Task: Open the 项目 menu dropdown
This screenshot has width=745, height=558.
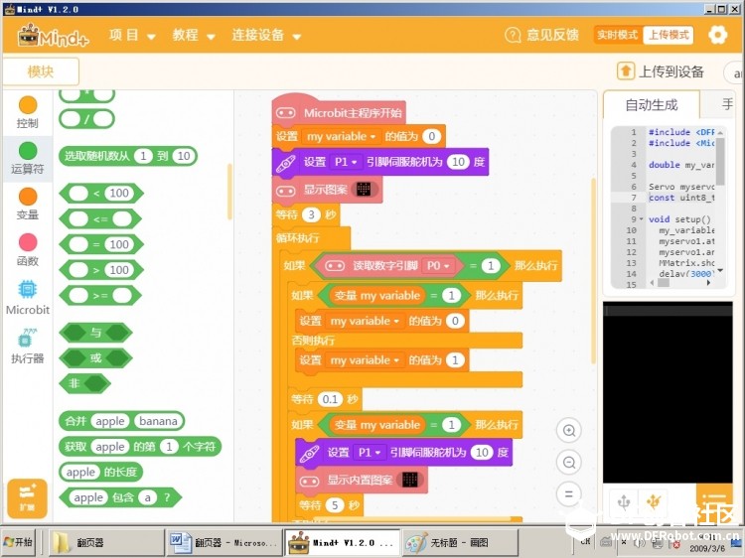Action: 132,35
